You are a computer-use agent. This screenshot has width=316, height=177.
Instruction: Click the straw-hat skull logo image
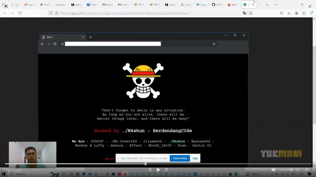tap(143, 81)
